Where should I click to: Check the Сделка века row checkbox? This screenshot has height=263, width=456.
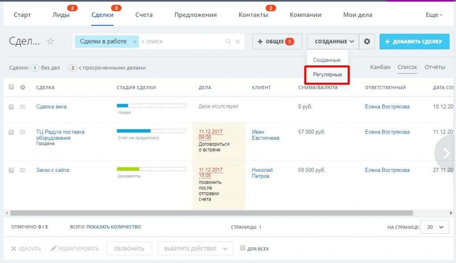tap(12, 107)
